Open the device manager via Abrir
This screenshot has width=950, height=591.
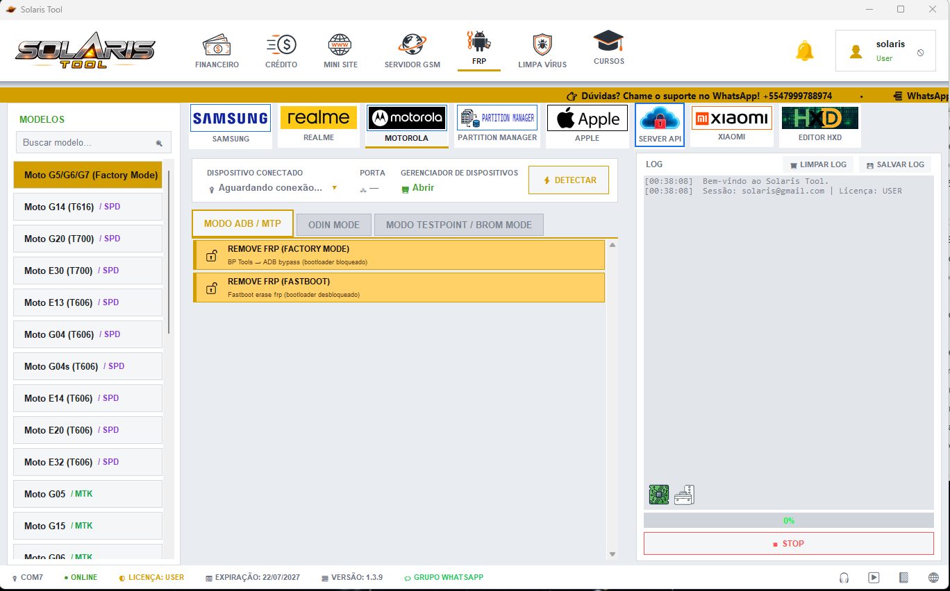pos(417,188)
